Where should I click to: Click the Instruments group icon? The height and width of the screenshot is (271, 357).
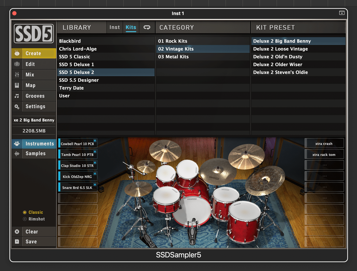[x=17, y=144]
